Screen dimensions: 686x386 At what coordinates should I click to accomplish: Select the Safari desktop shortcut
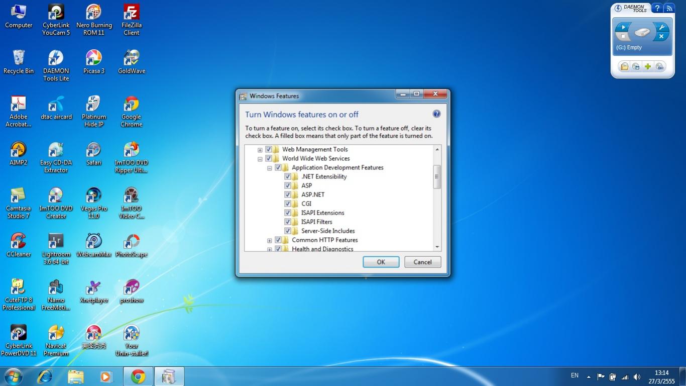94,153
